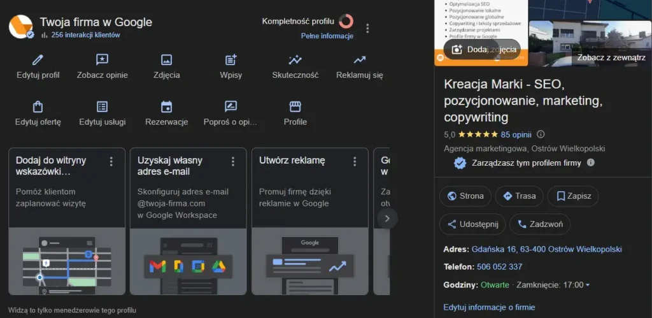Click the Trasa directions button
The width and height of the screenshot is (652, 318).
[520, 196]
